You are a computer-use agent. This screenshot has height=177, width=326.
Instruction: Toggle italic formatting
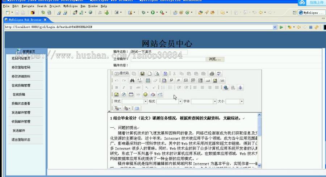(124, 88)
